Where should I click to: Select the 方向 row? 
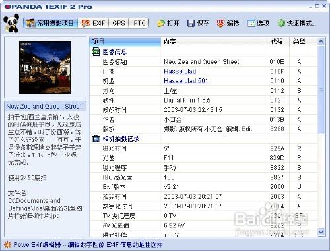click(203, 90)
